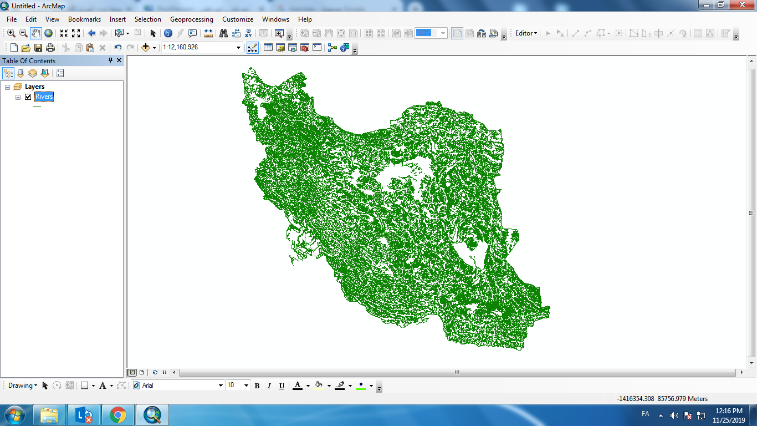This screenshot has height=426, width=757.
Task: Open the Bookmarks menu
Action: click(84, 19)
